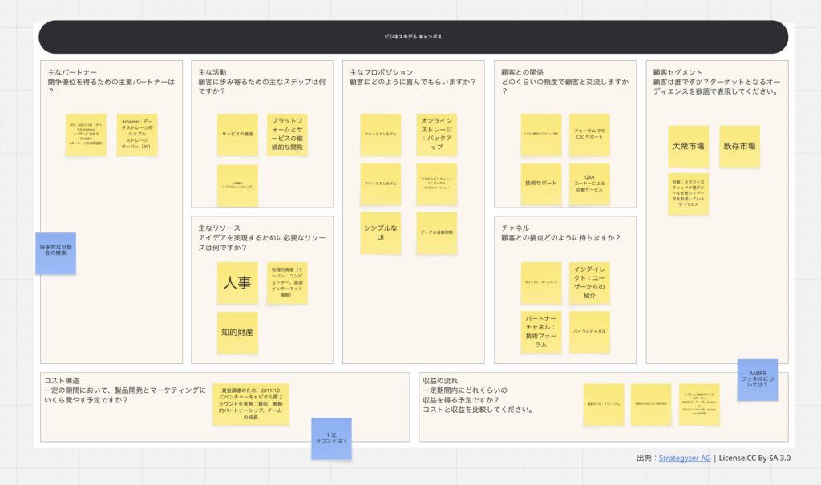Click the blue 将来的な可能性の模索 note
Screen dimensions: 821x485
tap(55, 253)
